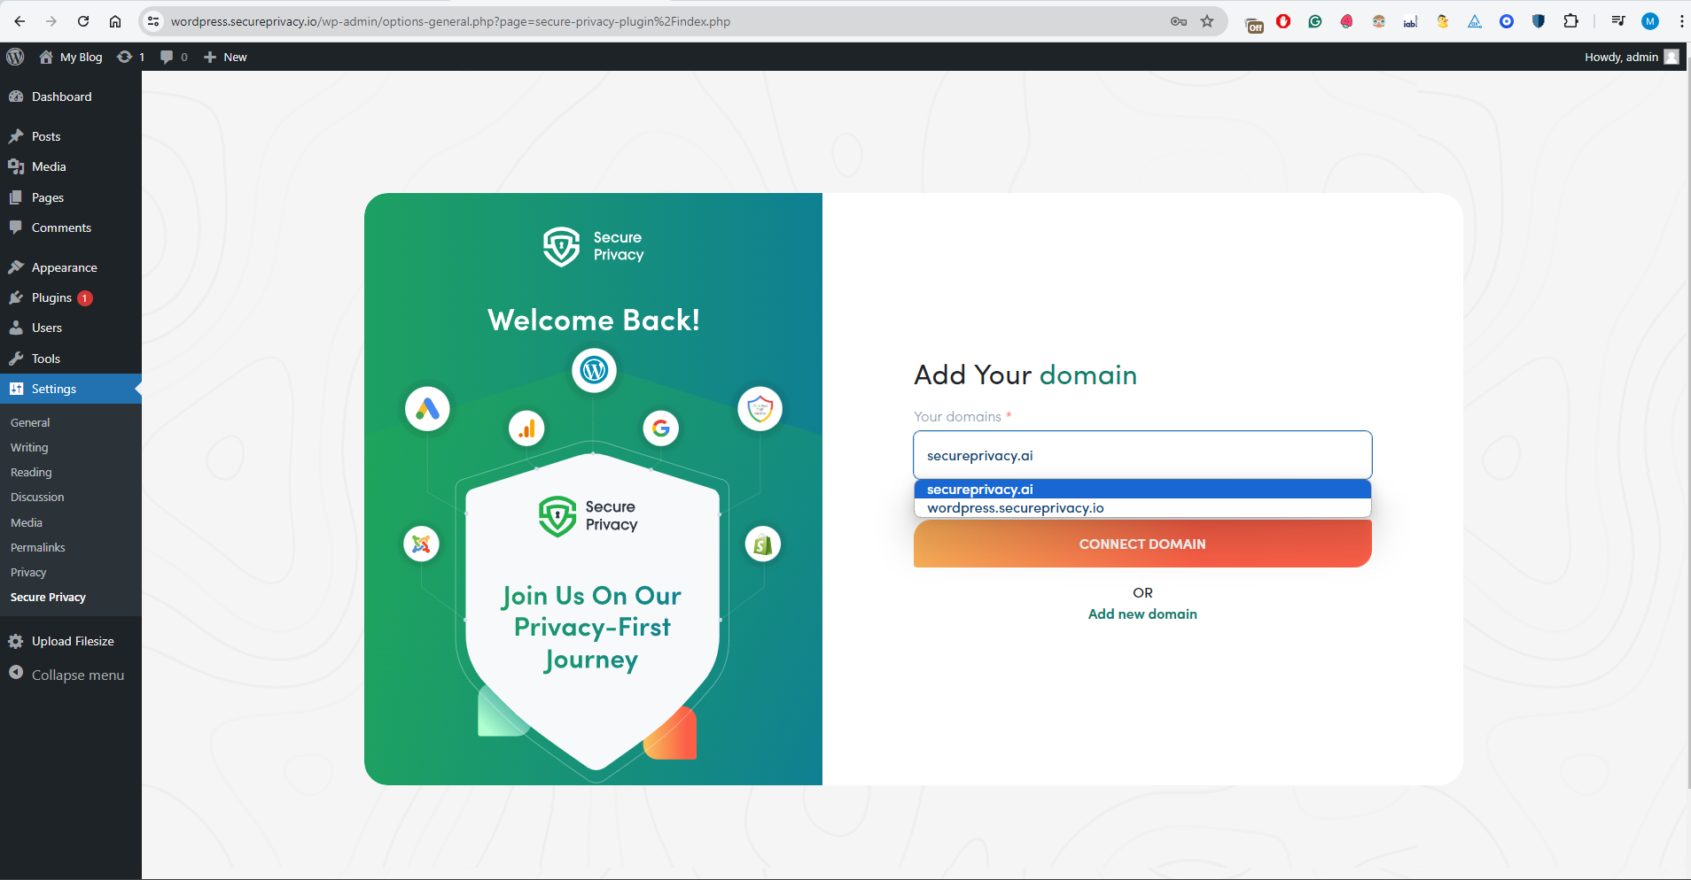This screenshot has width=1691, height=880.
Task: Open comments via speech bubble icon in admin bar
Action: point(166,57)
